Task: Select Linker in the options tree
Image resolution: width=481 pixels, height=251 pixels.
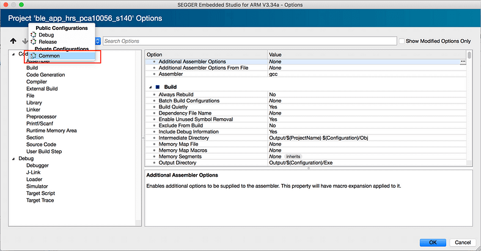Action: 34,110
